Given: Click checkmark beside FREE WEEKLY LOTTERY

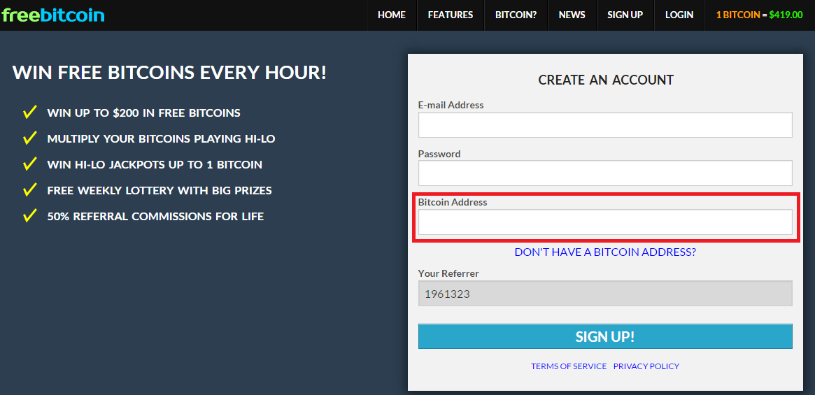Looking at the screenshot, I should [x=29, y=189].
